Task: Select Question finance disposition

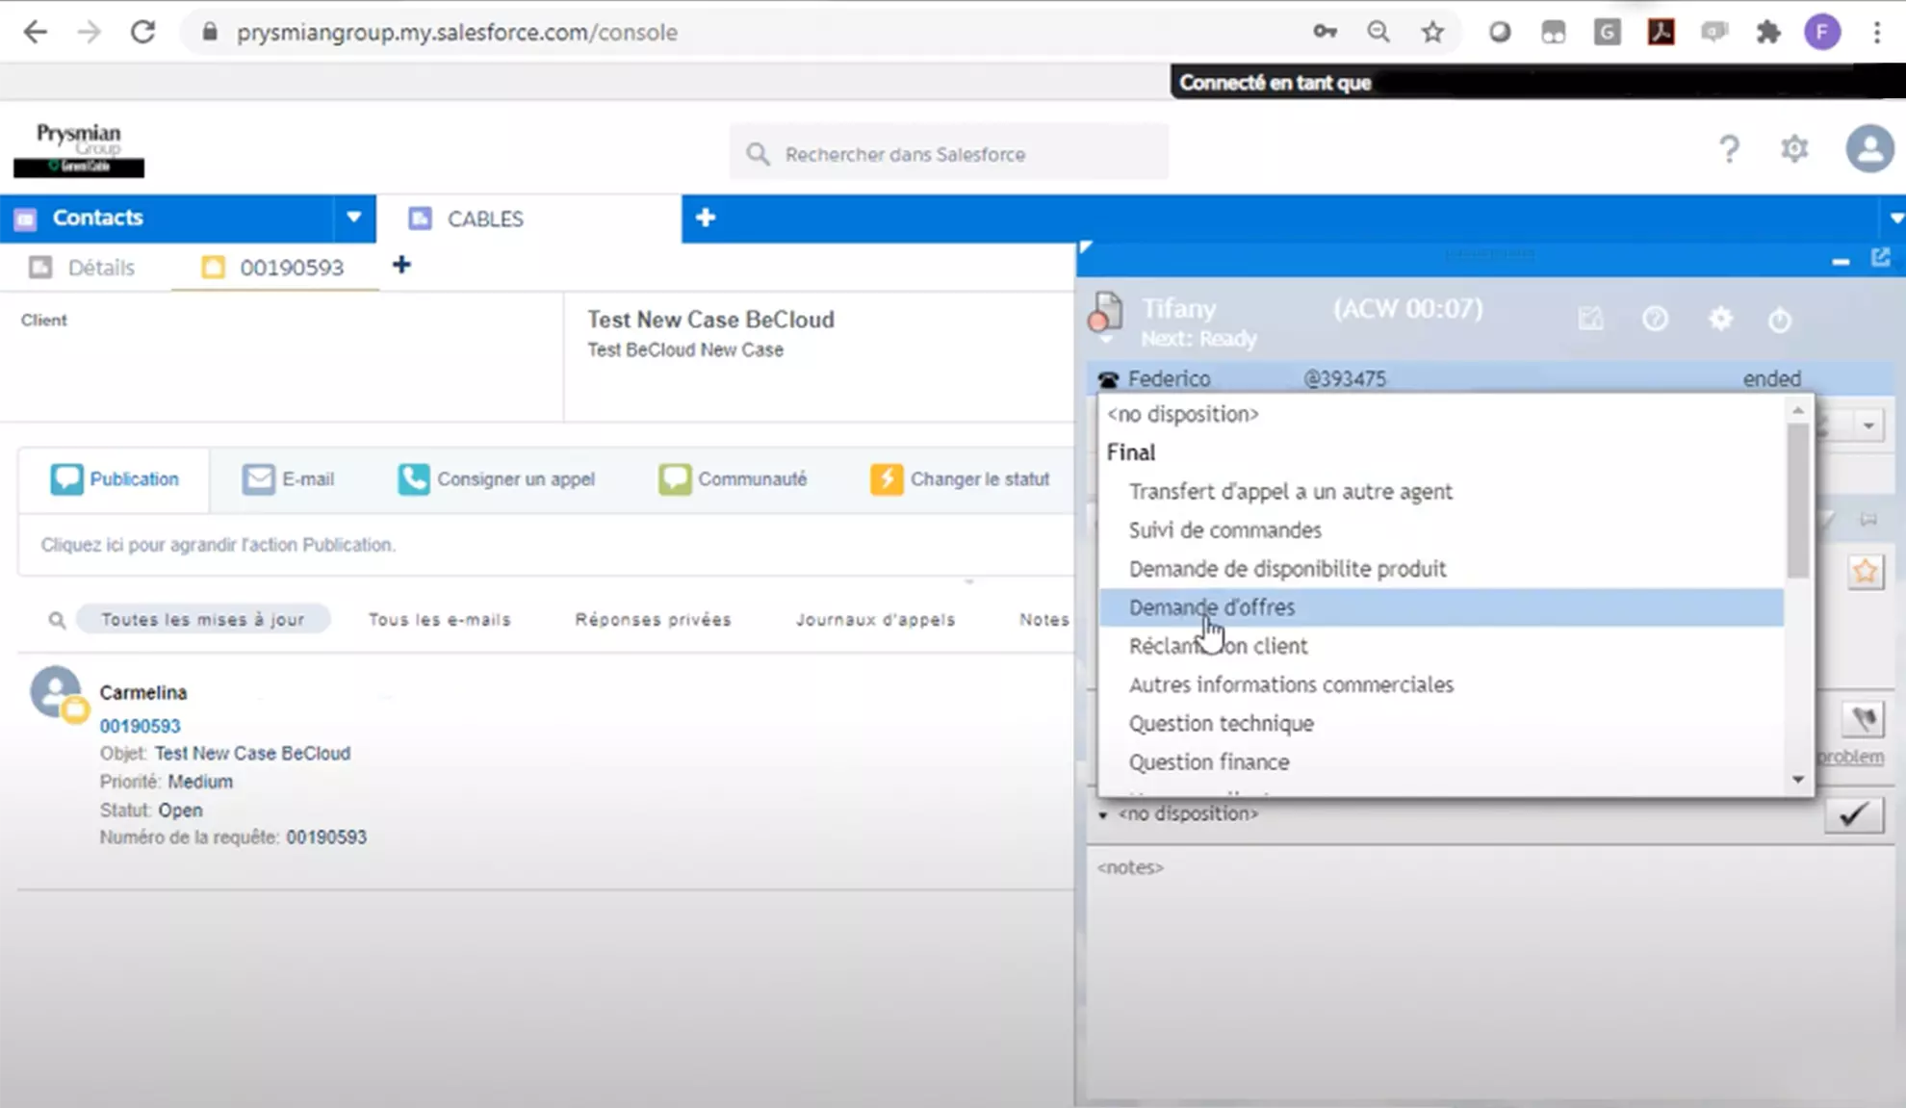Action: (x=1441, y=761)
